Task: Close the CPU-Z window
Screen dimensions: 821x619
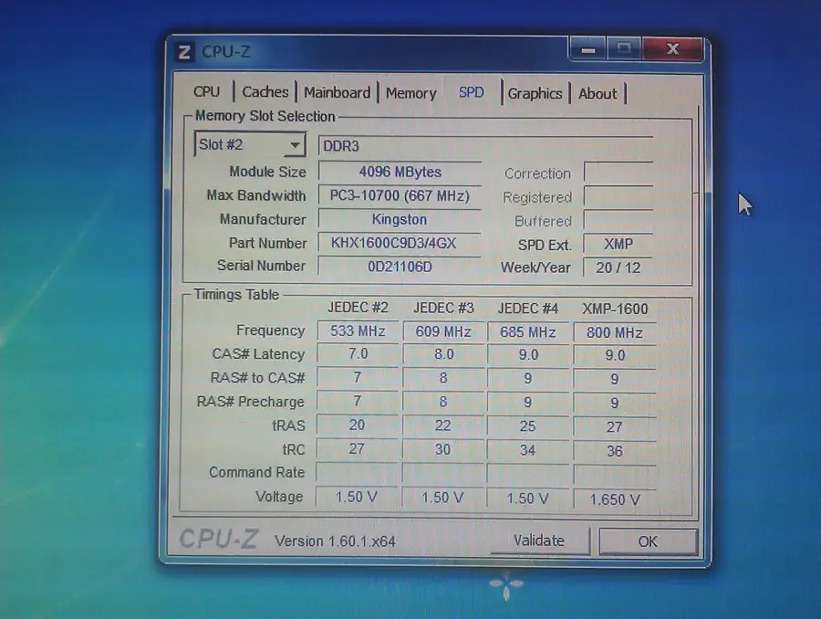Action: [x=673, y=49]
